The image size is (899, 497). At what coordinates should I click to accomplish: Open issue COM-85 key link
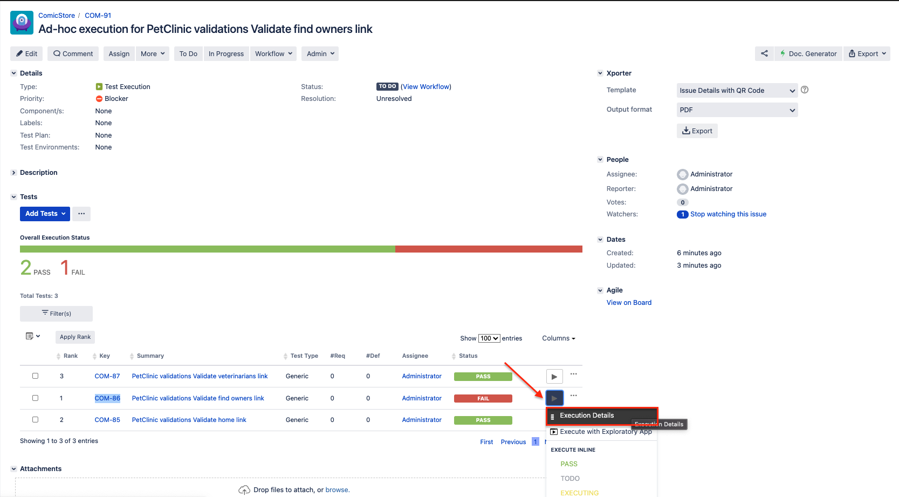(x=107, y=420)
